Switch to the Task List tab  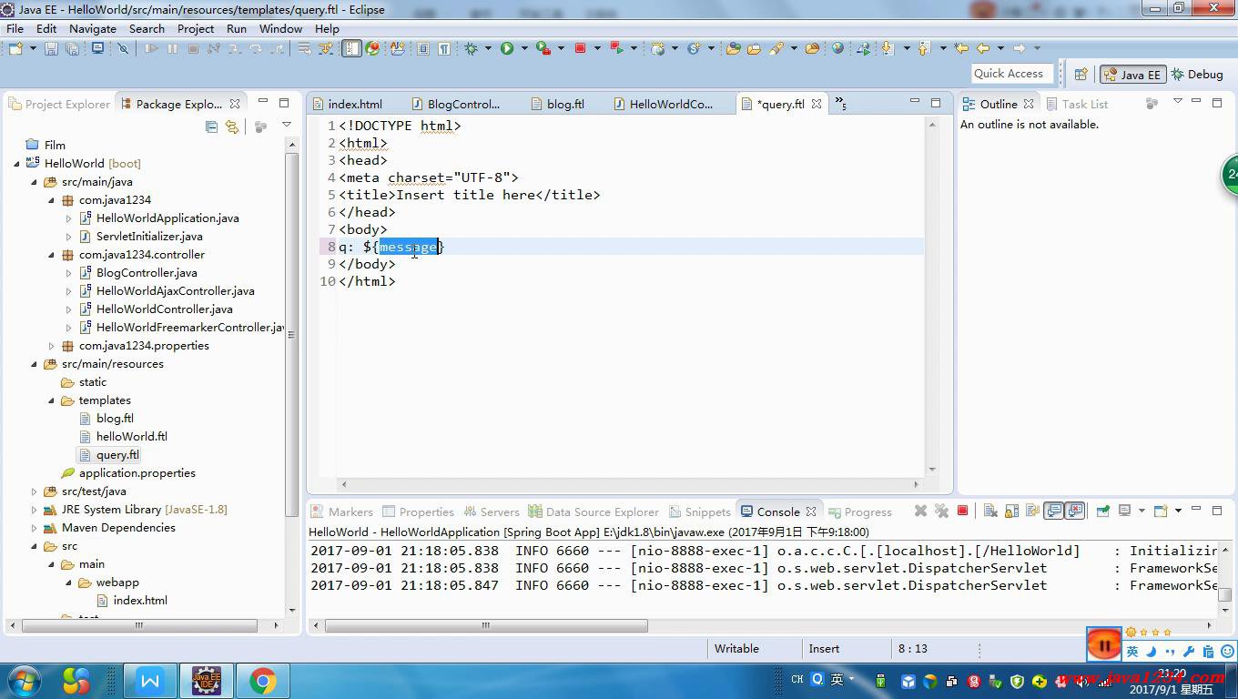point(1077,104)
